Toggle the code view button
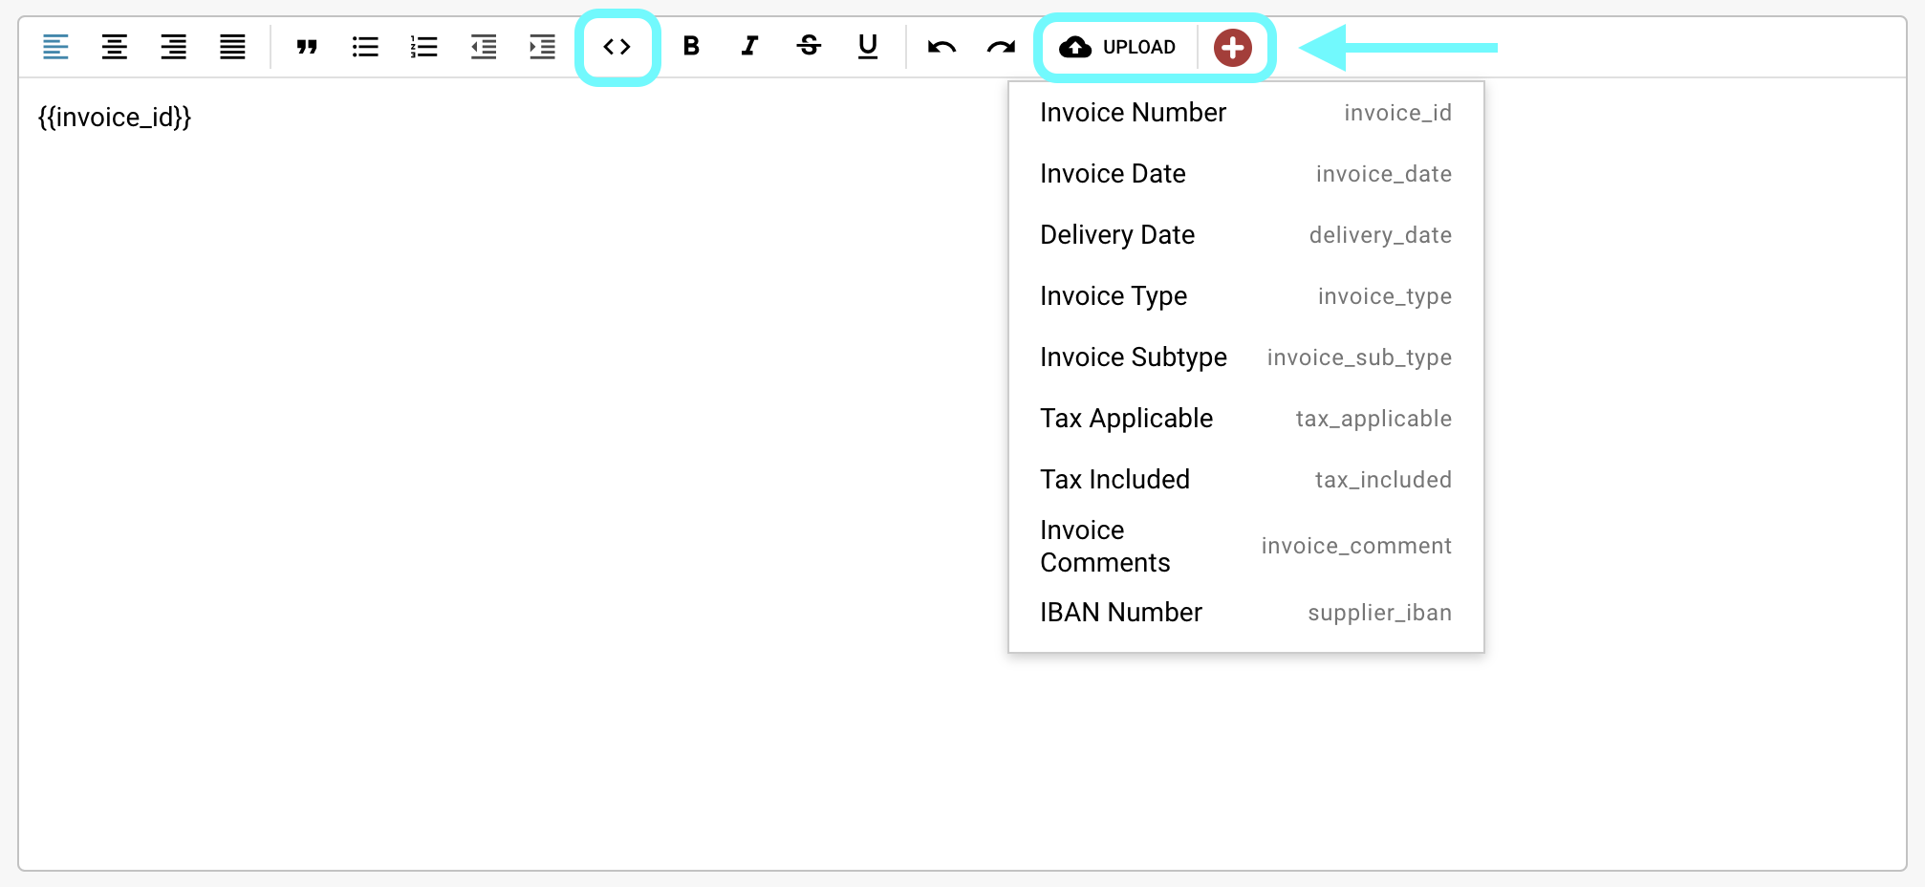1925x887 pixels. [x=617, y=47]
